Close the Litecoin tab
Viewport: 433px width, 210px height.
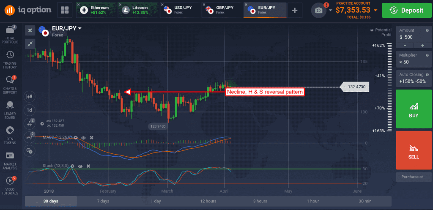coord(120,5)
